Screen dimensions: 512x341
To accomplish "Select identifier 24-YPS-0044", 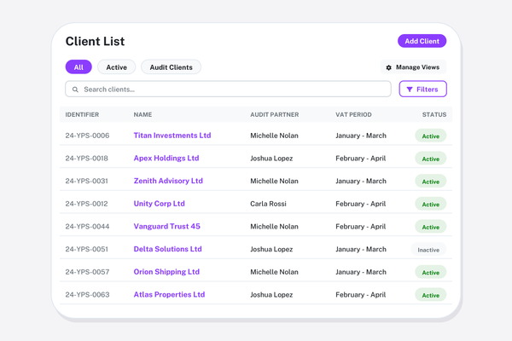I will pyautogui.click(x=87, y=227).
